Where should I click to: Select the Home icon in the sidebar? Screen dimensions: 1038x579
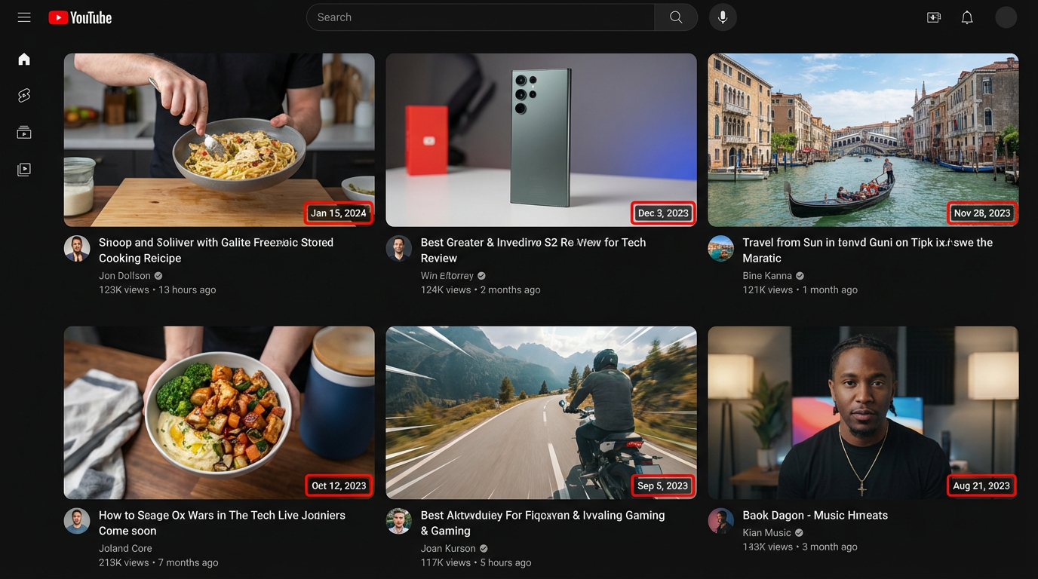pos(23,59)
